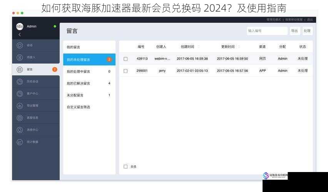Open the 统计数据 chart icon
Image resolution: width=328 pixels, height=192 pixels.
[20, 142]
